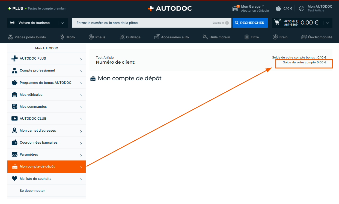Open Mes véhicules in the sidebar
The height and width of the screenshot is (204, 339).
[x=31, y=95]
